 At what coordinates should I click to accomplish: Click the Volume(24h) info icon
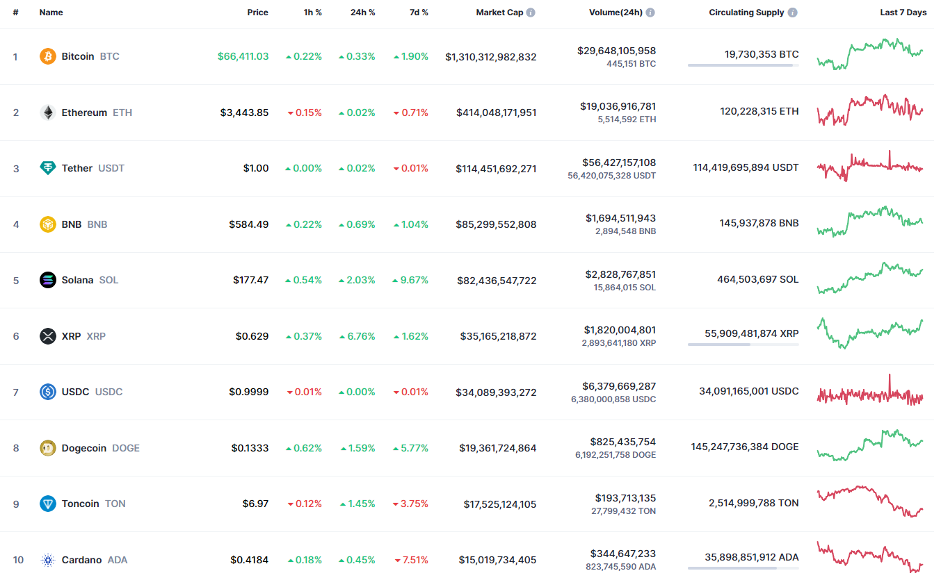click(x=650, y=13)
